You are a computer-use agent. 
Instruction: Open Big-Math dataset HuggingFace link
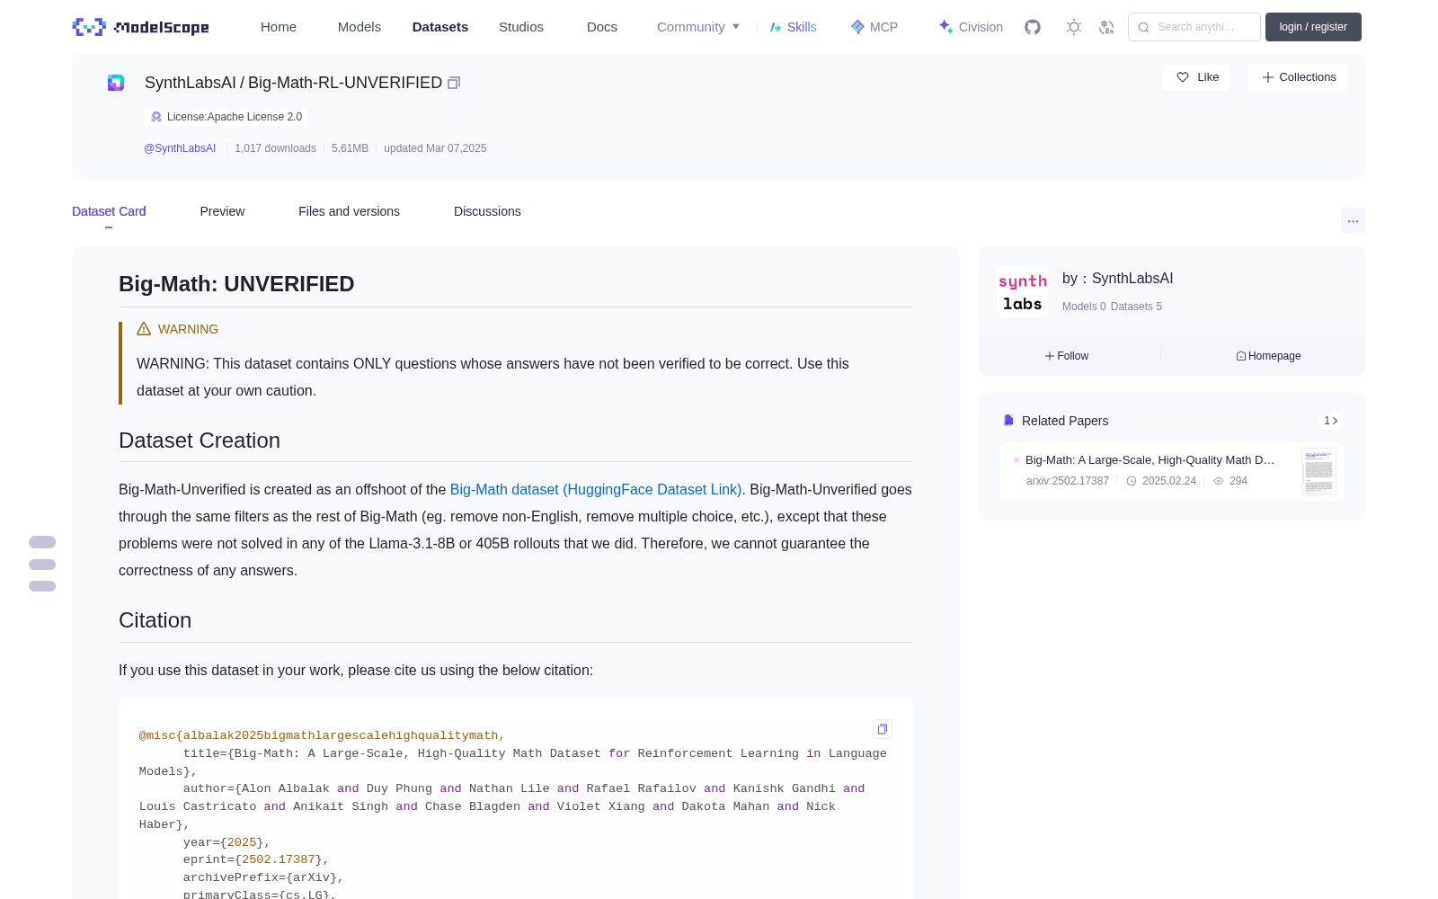[596, 490]
